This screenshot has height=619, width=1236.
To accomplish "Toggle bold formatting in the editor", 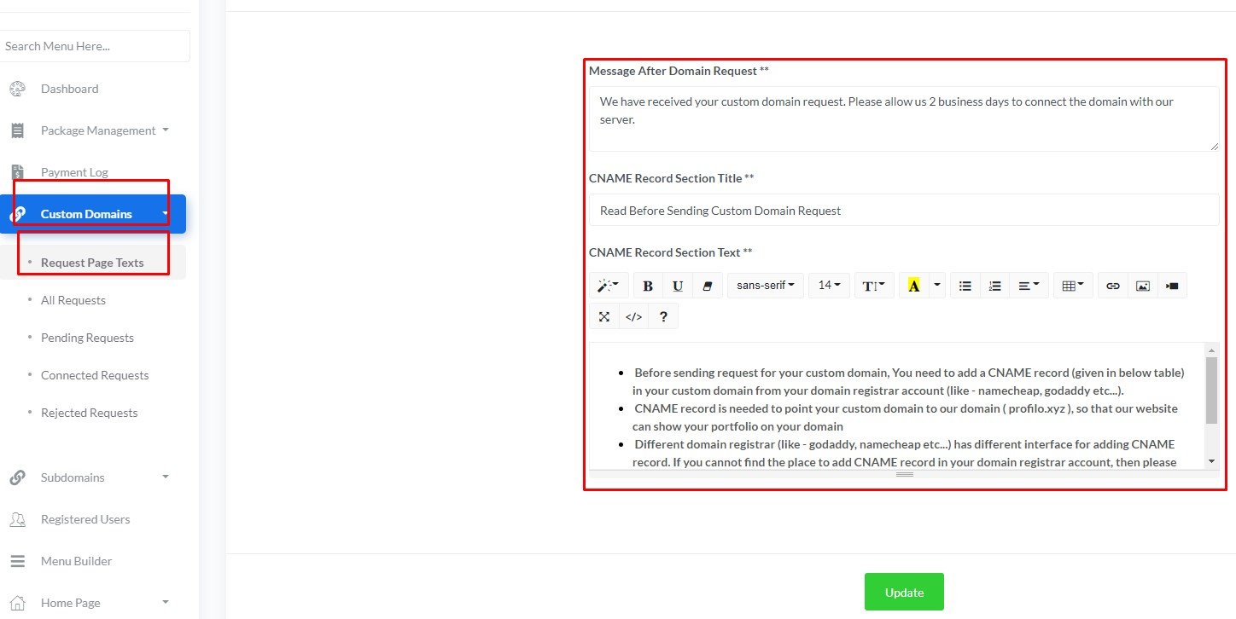I will pyautogui.click(x=647, y=285).
